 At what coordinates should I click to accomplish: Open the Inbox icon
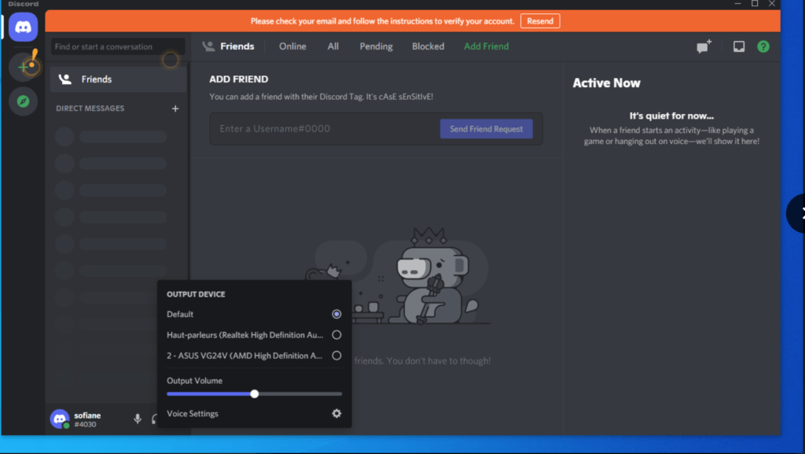coord(737,46)
